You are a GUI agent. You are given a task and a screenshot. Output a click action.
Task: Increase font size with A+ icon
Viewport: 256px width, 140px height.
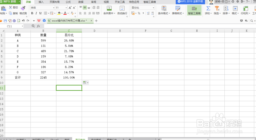tap(70, 8)
